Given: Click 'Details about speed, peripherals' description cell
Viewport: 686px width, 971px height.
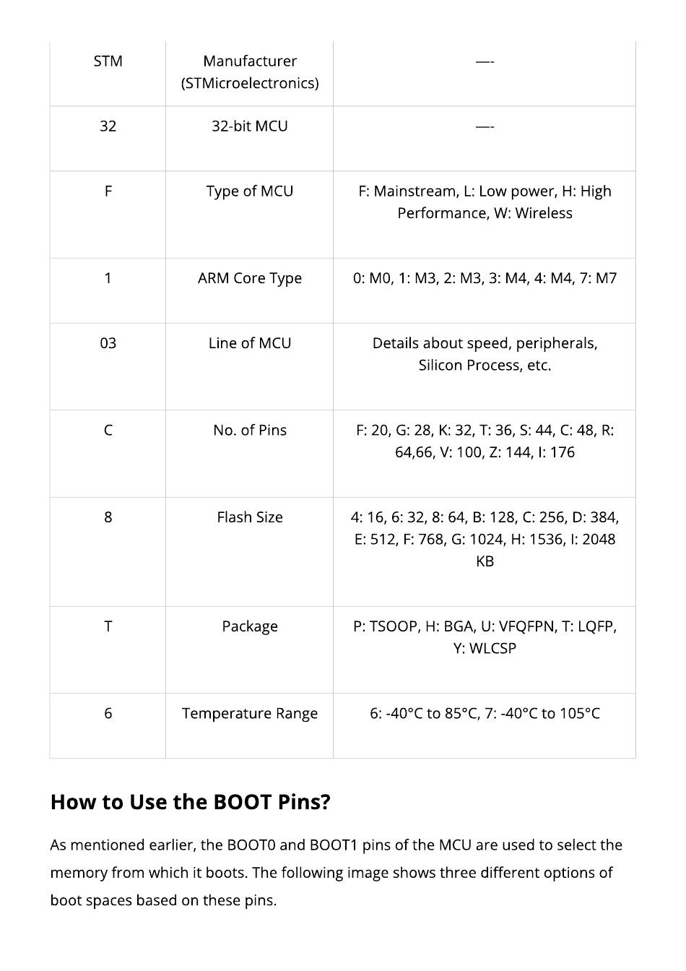Looking at the screenshot, I should pyautogui.click(x=485, y=354).
